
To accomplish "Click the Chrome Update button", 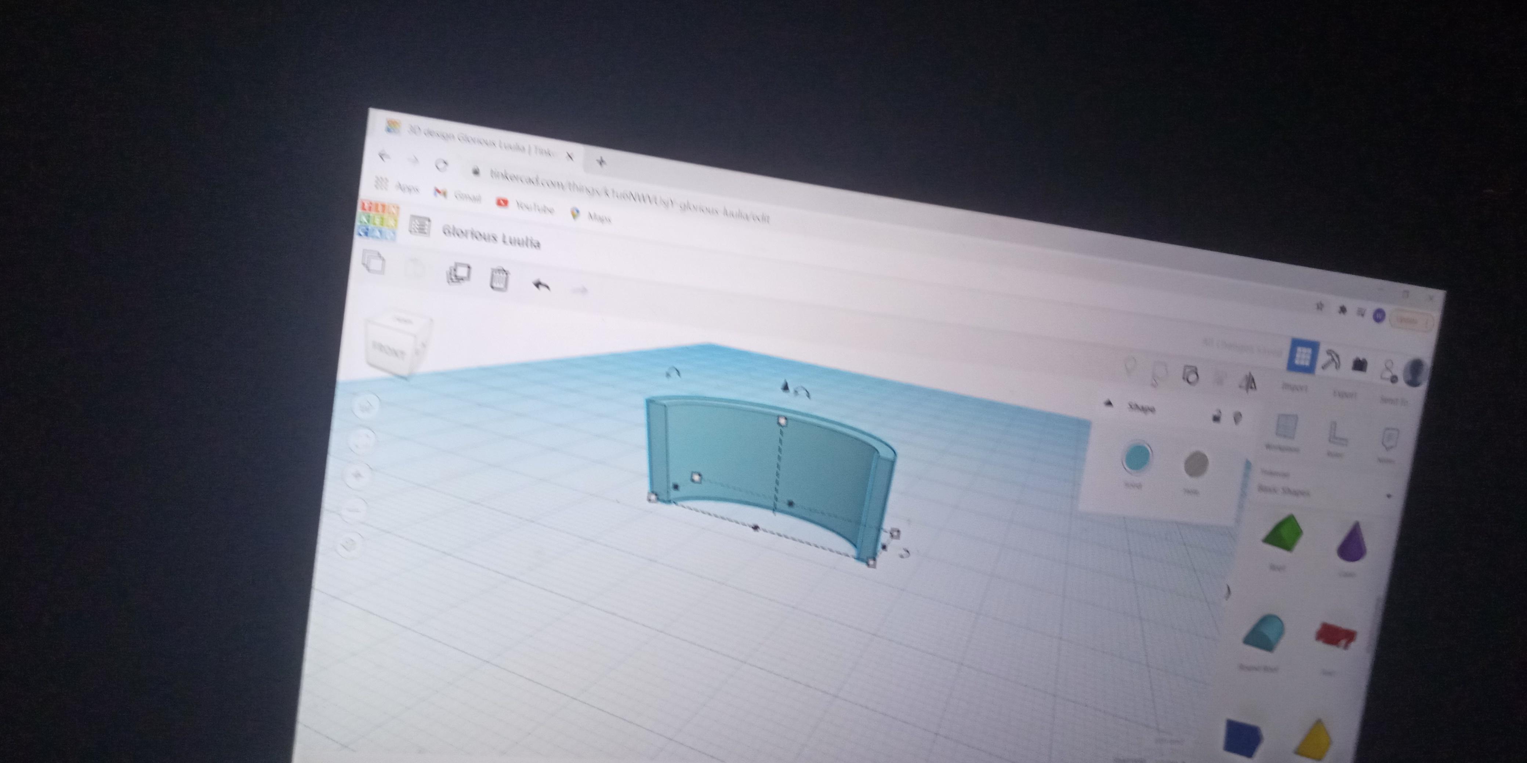I will click(x=1411, y=321).
